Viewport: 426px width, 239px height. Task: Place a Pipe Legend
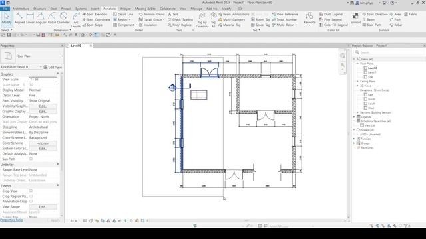[x=331, y=19]
